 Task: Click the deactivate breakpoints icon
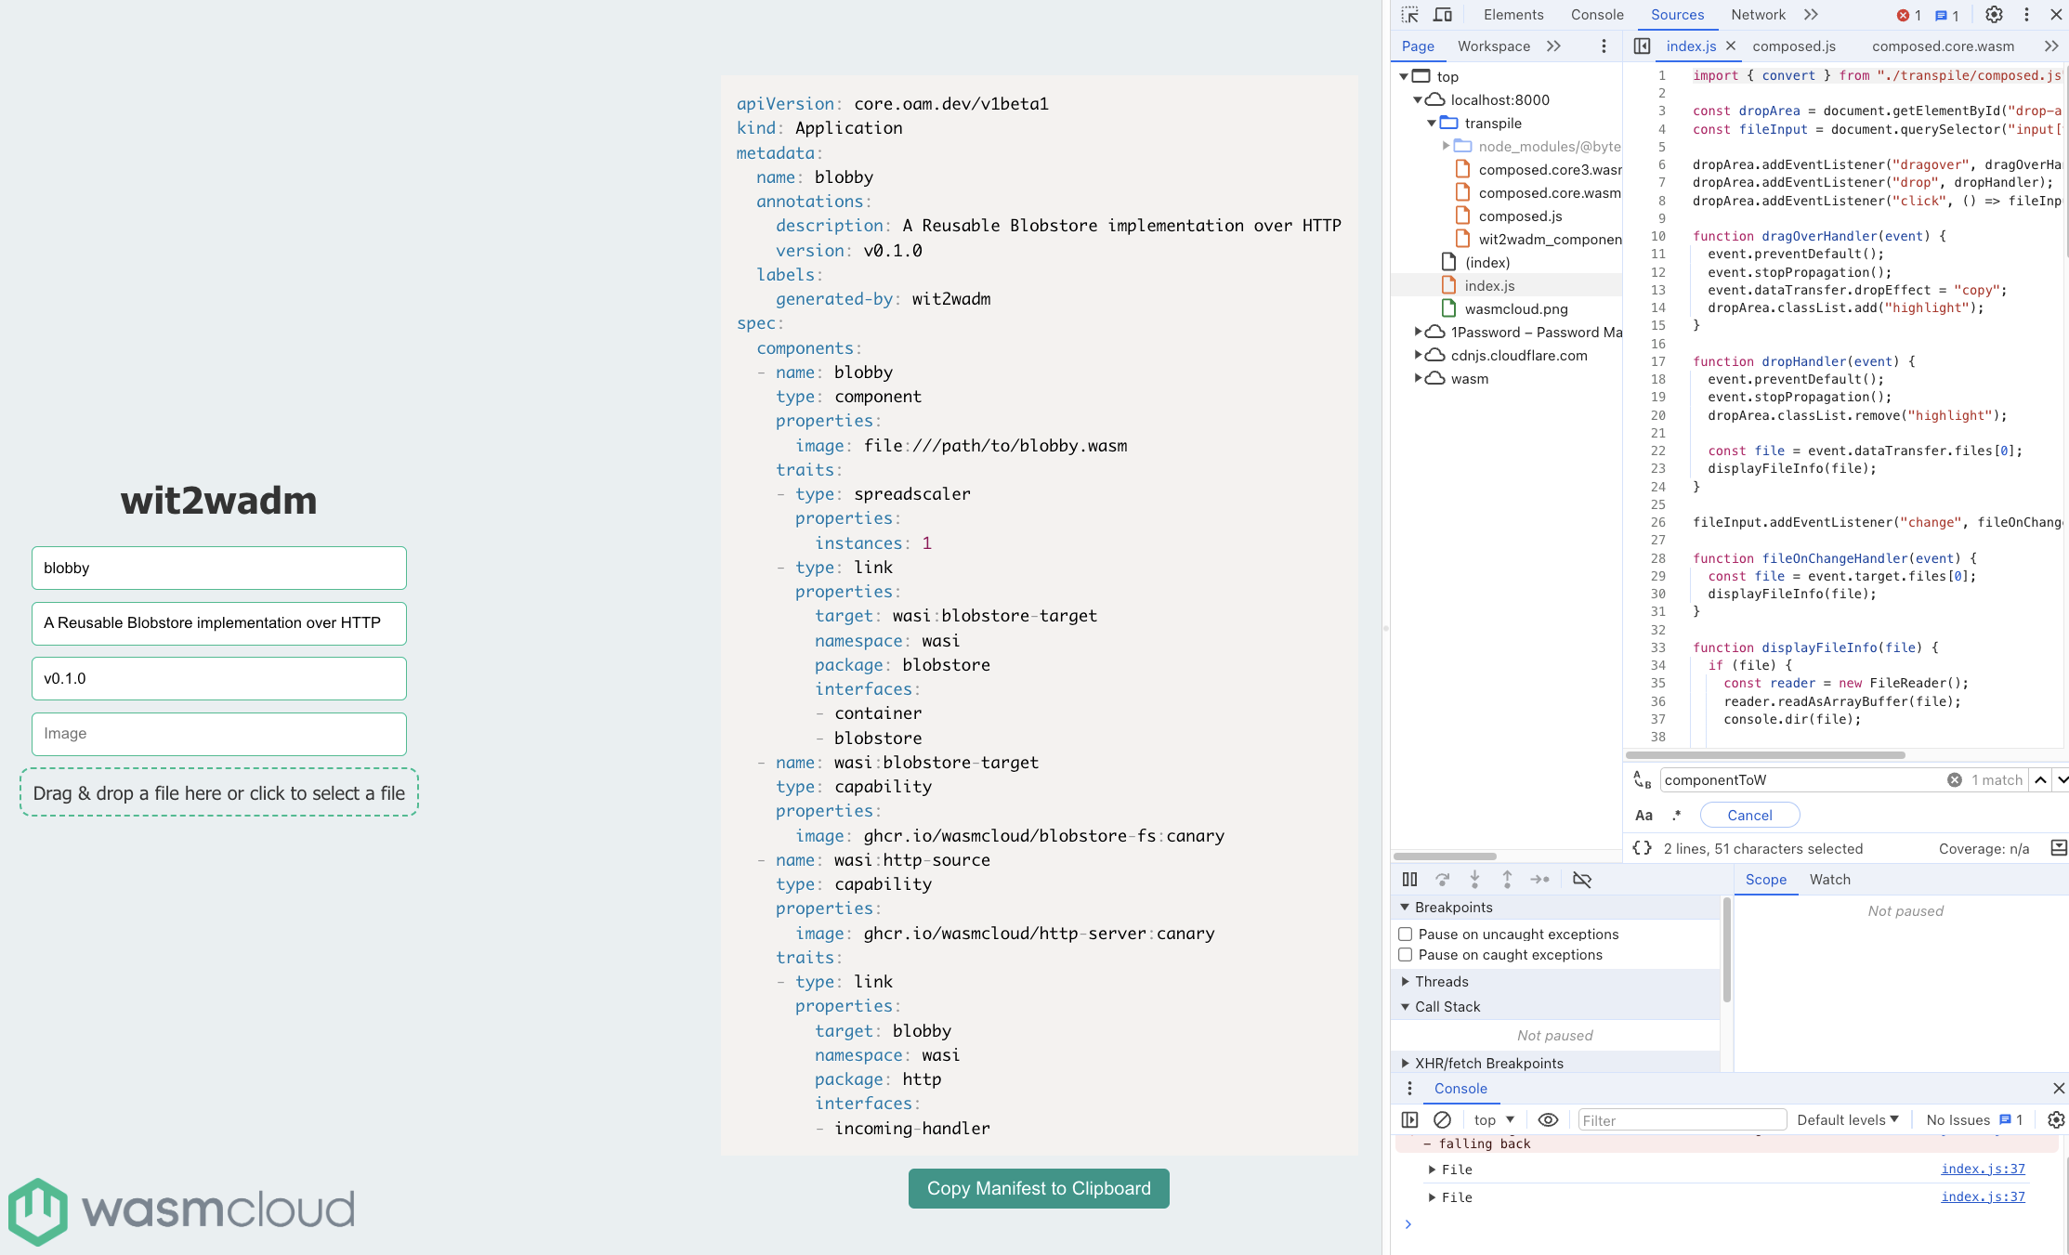[1581, 879]
